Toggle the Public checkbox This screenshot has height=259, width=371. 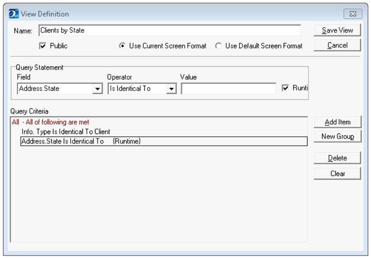pos(43,46)
